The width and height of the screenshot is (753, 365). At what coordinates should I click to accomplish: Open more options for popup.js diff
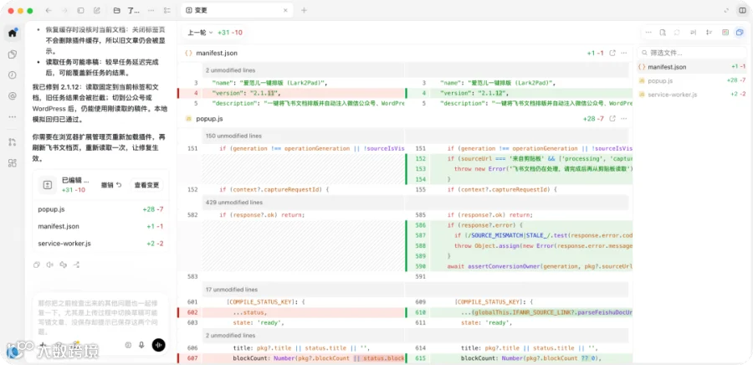(624, 119)
